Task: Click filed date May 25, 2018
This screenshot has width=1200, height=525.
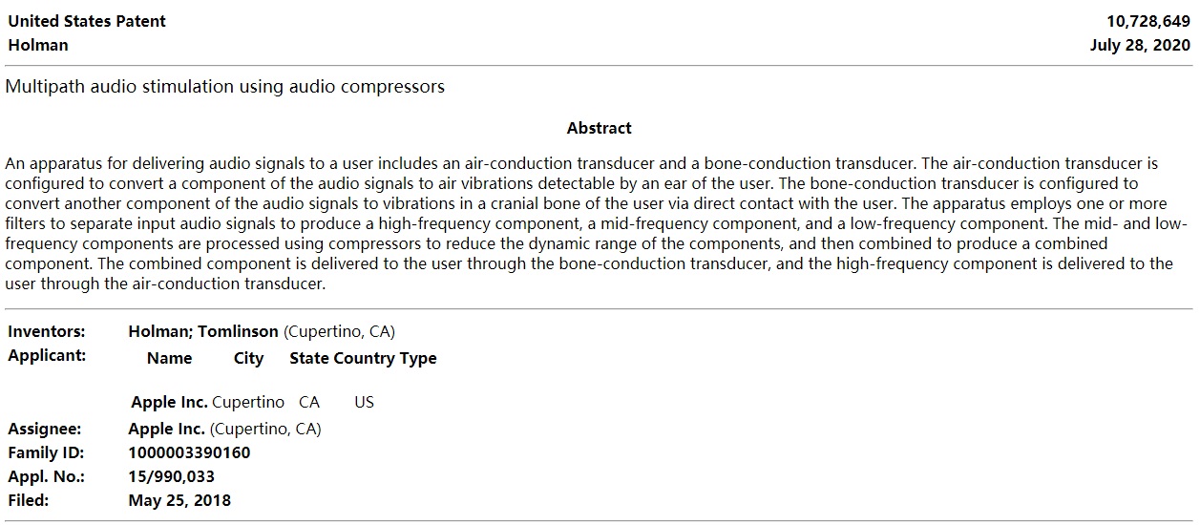Action: tap(179, 500)
